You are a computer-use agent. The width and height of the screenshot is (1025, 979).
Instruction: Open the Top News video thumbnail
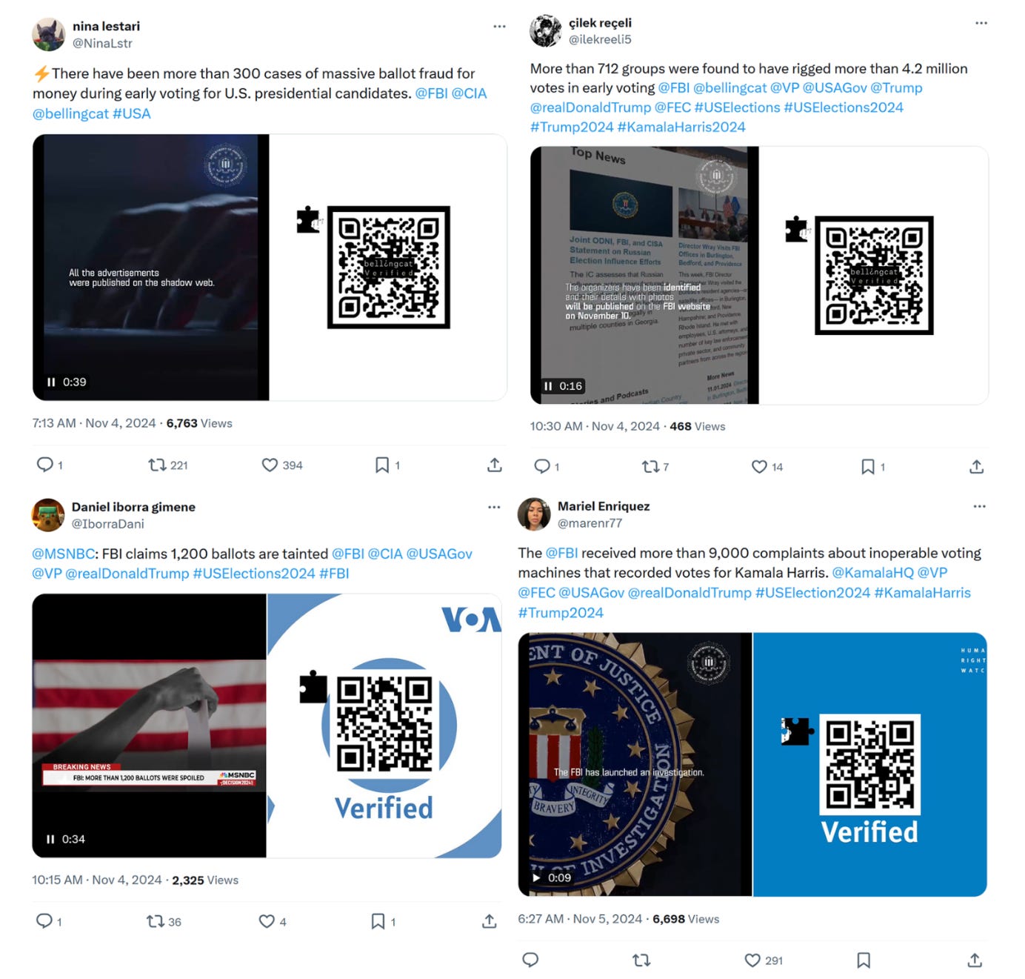[x=644, y=275]
